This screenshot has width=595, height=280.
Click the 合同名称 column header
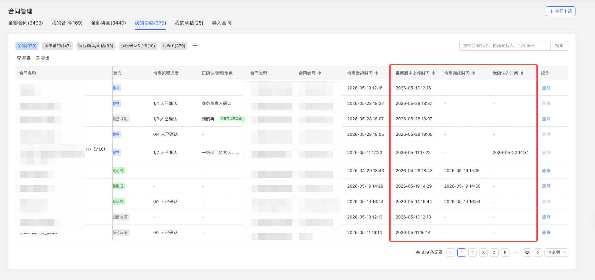click(x=28, y=73)
